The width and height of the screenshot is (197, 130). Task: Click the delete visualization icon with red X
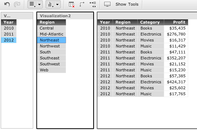point(71,5)
